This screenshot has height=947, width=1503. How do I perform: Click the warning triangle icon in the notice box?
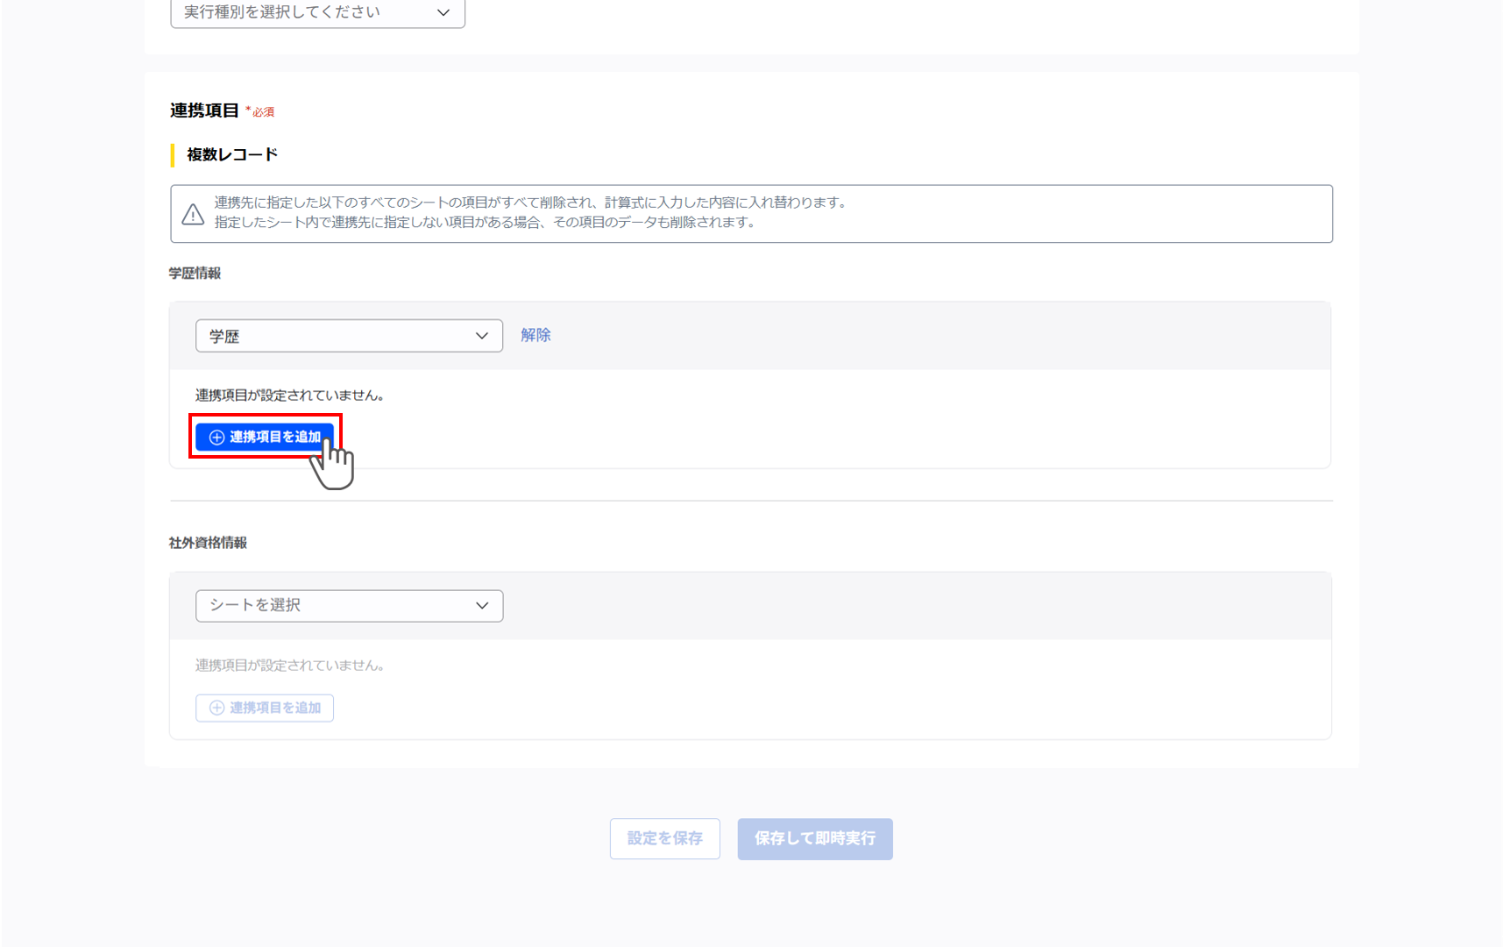coord(194,212)
